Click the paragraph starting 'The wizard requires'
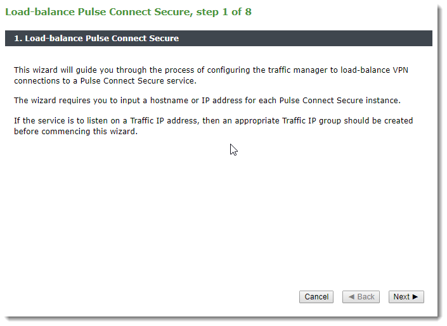The image size is (447, 326). click(207, 100)
